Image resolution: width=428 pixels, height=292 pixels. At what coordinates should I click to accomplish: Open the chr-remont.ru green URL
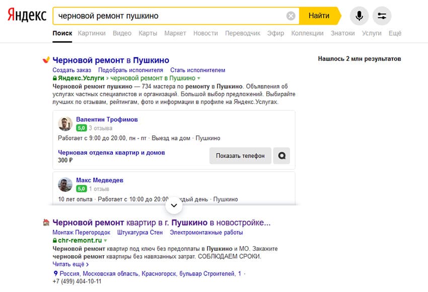80,241
